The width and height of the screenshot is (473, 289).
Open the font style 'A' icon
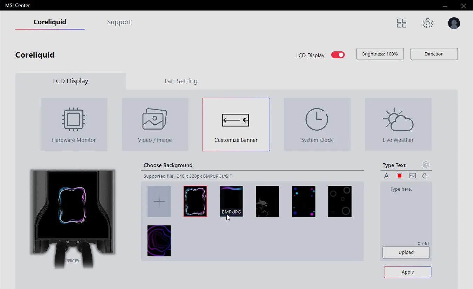click(x=386, y=176)
